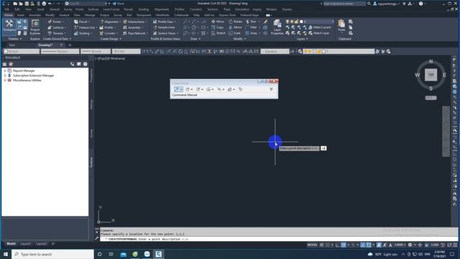Open the Home ribbon tab
Screen dimensions: 460x259
8,15
